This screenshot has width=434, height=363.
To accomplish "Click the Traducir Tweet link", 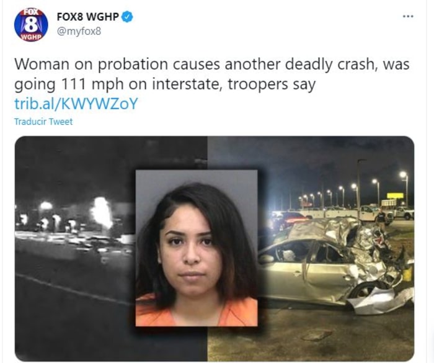I will 43,122.
